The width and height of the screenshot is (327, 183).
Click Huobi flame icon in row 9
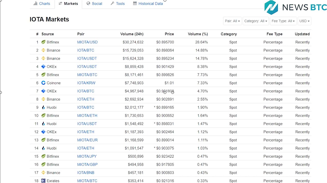43,107
